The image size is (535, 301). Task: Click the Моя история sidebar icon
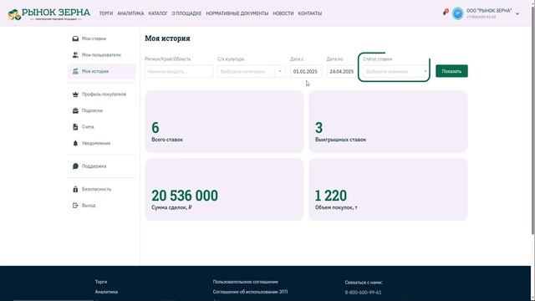(75, 71)
